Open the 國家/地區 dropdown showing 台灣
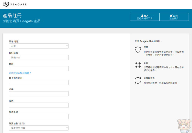 pos(39,46)
